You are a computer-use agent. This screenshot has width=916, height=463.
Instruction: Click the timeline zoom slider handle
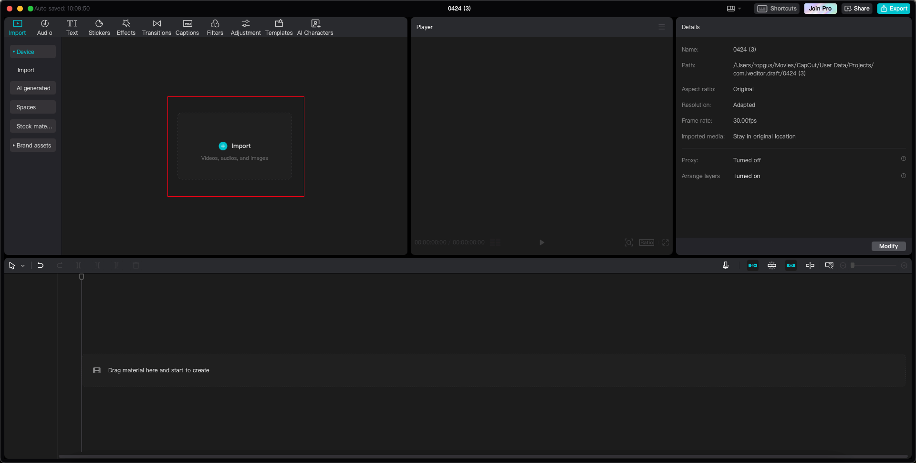pos(853,265)
